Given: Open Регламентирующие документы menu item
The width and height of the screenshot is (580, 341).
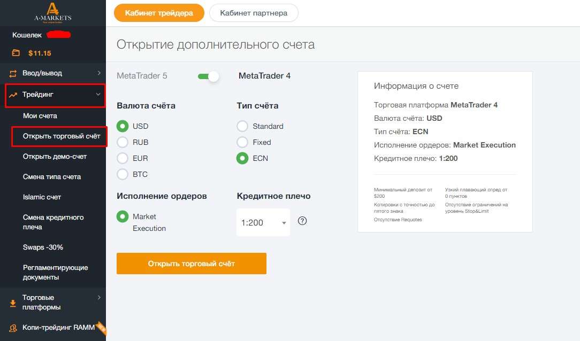Looking at the screenshot, I should (x=56, y=272).
